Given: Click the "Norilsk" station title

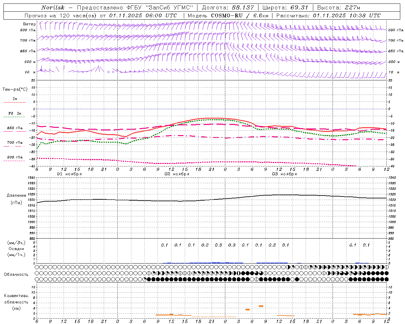Looking at the screenshot, I should coord(53,8).
